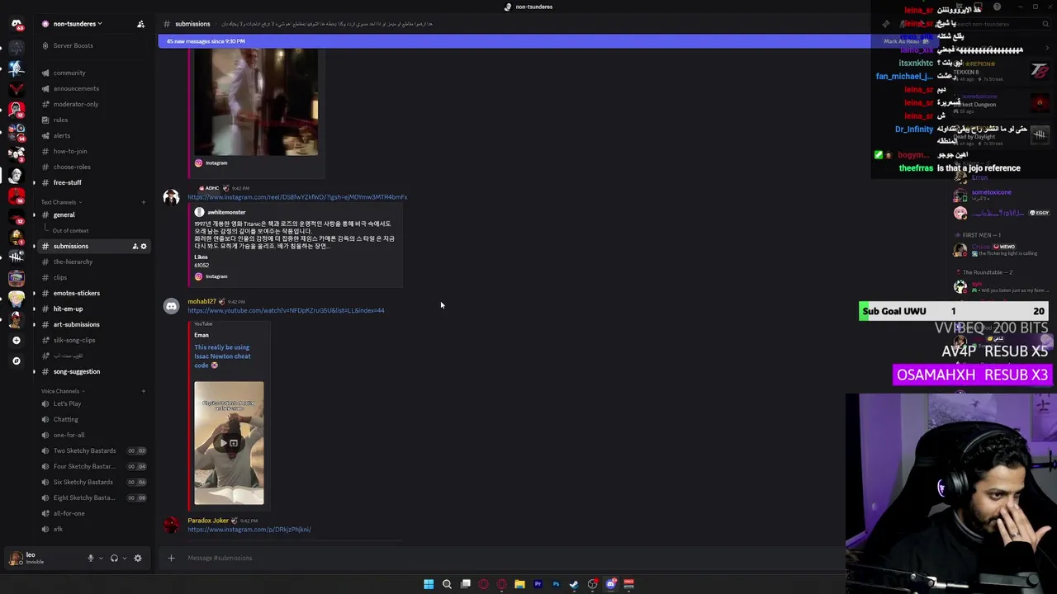This screenshot has width=1057, height=594.
Task: Go to rules channel
Action: pyautogui.click(x=60, y=120)
